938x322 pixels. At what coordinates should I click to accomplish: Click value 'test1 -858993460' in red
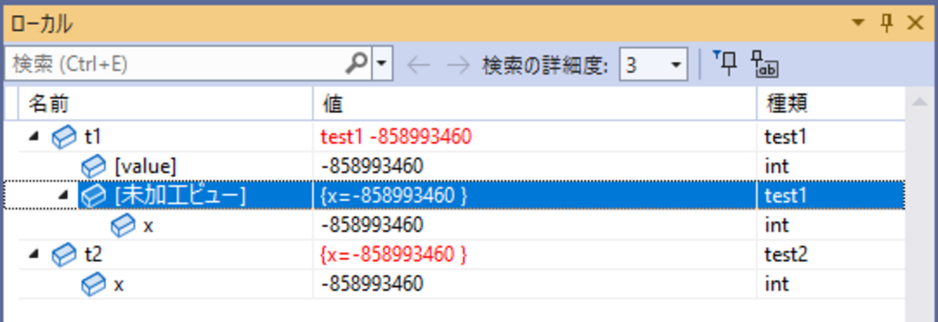396,136
